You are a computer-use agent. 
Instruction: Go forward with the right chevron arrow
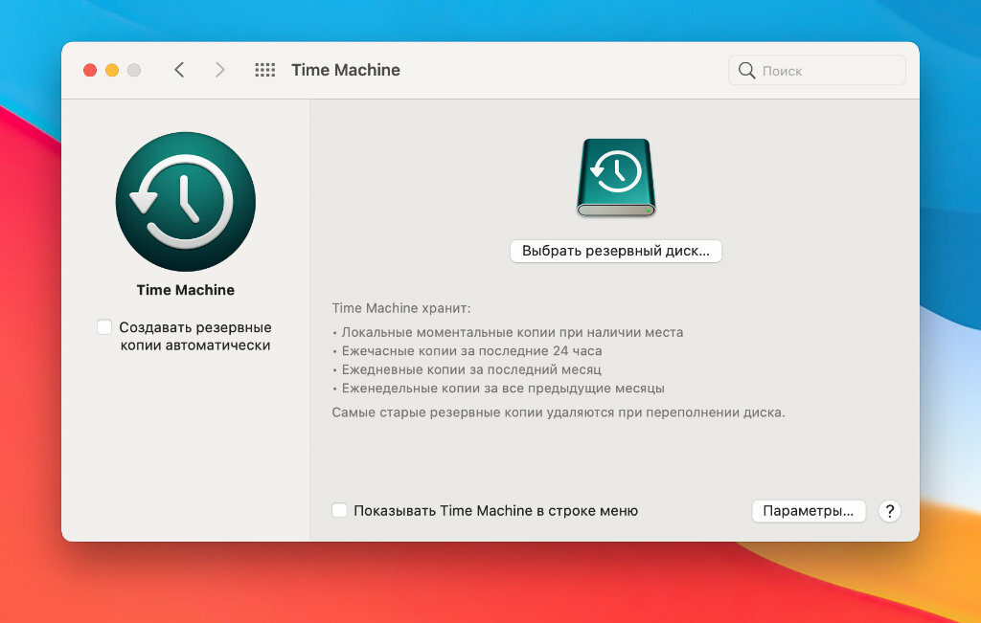click(219, 70)
